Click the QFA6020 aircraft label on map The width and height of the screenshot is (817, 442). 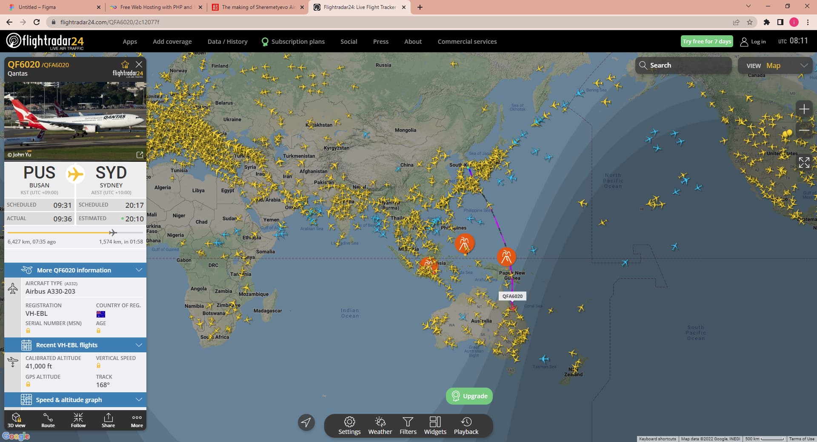click(x=512, y=296)
